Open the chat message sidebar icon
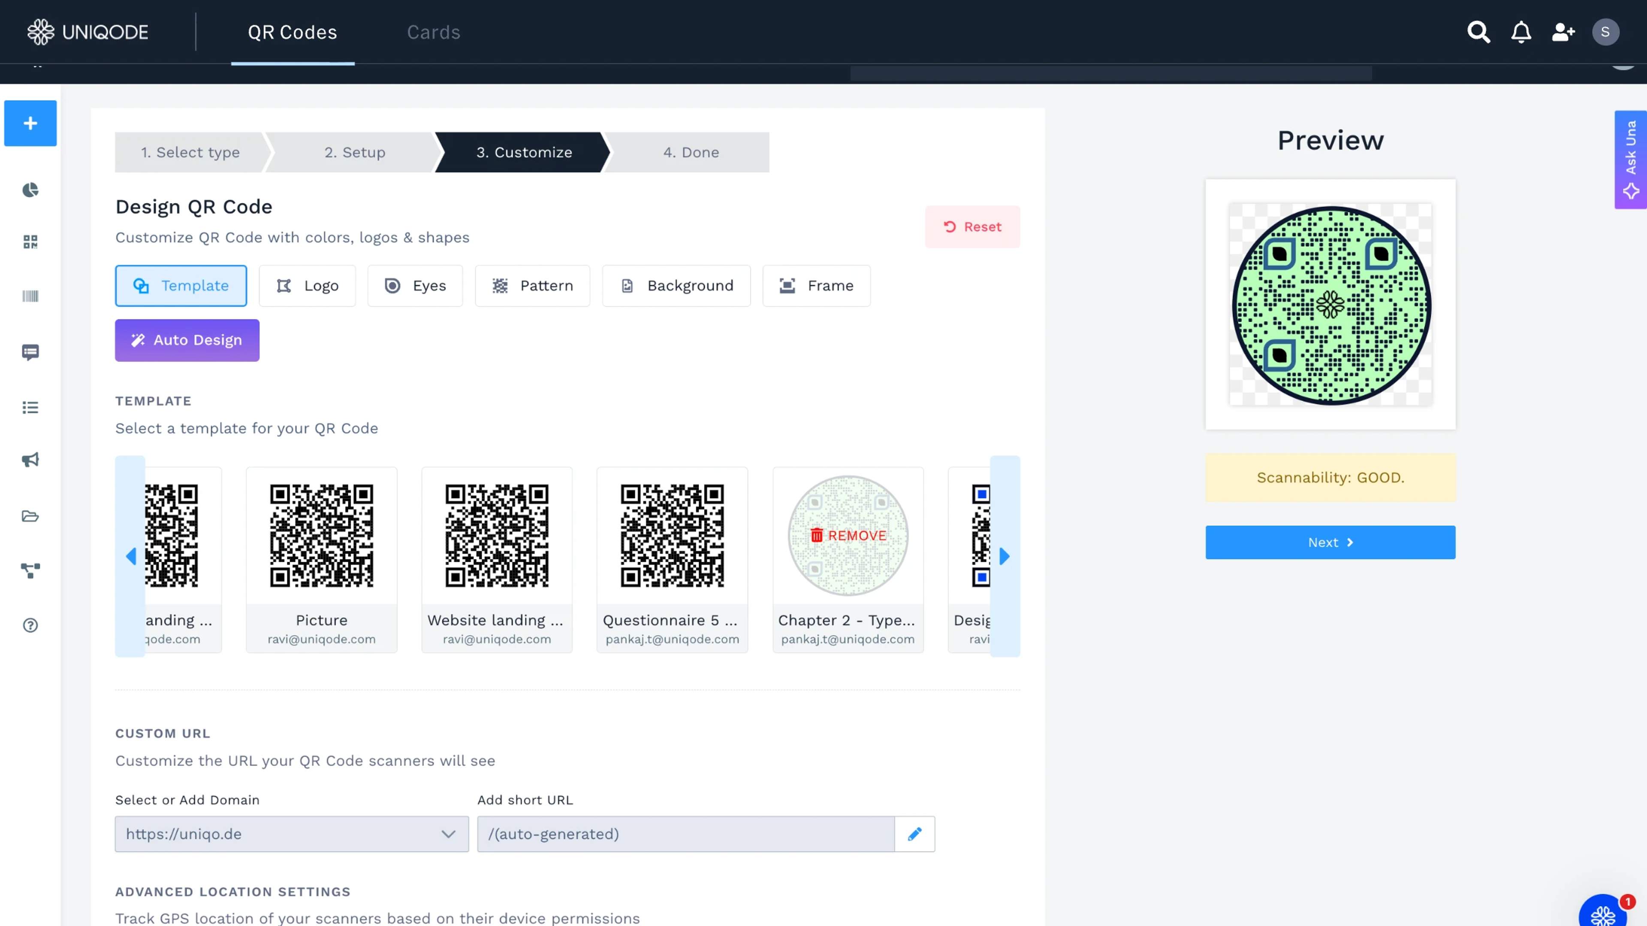This screenshot has width=1647, height=926. 30,352
